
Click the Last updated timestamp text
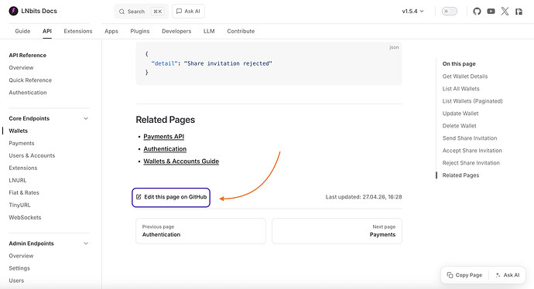point(364,197)
